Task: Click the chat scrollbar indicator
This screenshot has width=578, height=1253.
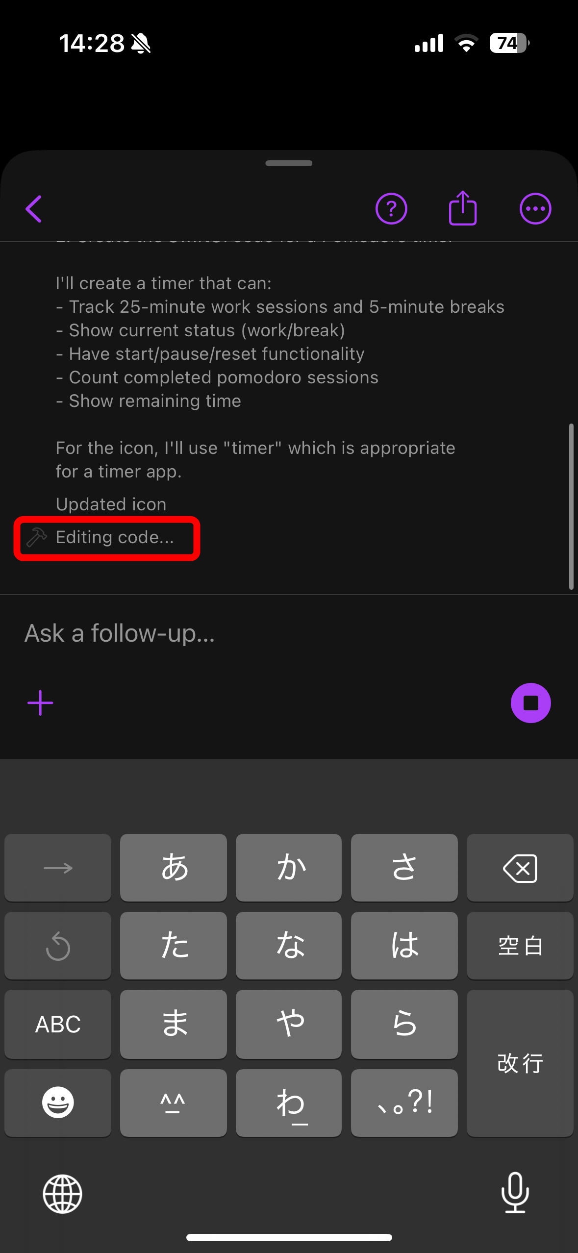Action: (x=571, y=506)
